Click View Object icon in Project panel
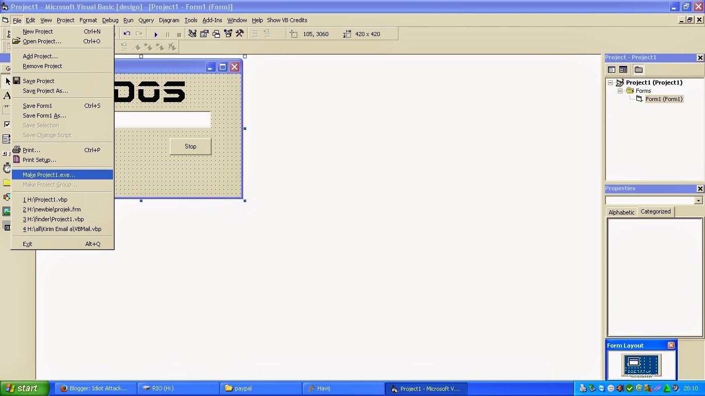This screenshot has height=396, width=705. 623,70
